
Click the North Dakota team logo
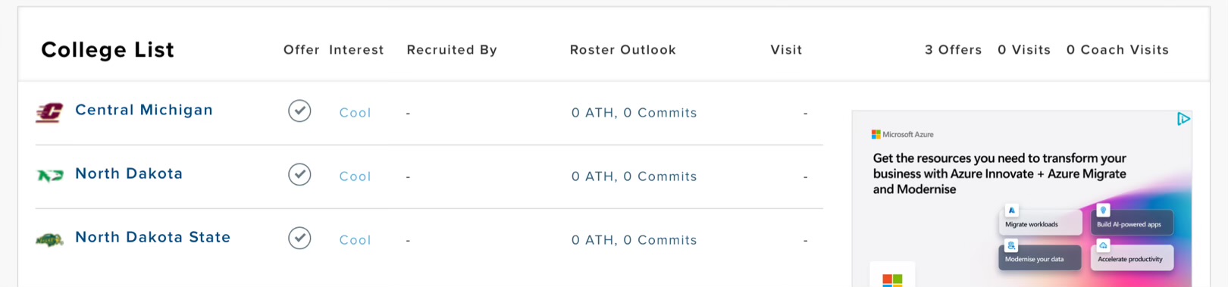pos(50,176)
